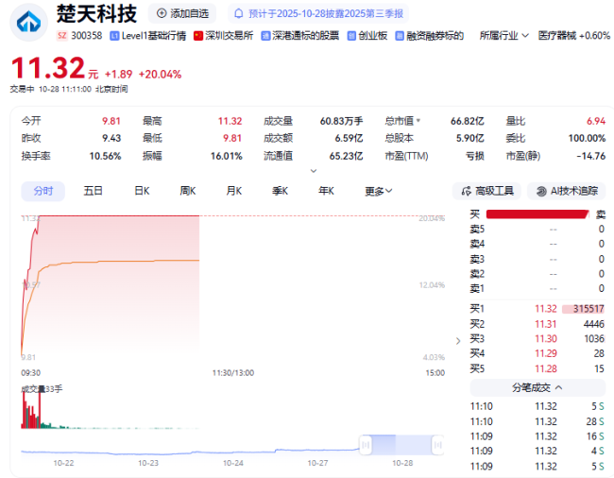Click the Level1基础行情 badge icon

114,36
